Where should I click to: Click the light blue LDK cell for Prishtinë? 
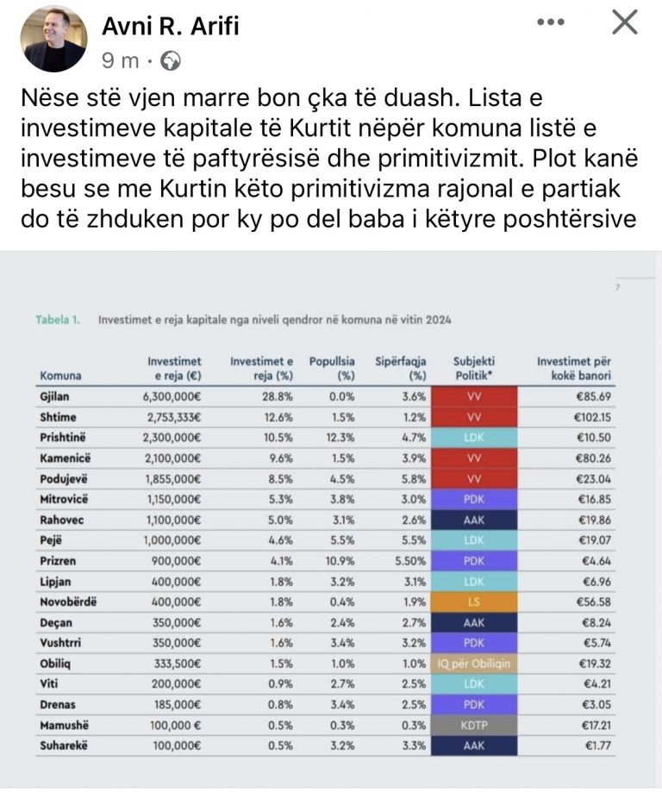[x=474, y=437]
